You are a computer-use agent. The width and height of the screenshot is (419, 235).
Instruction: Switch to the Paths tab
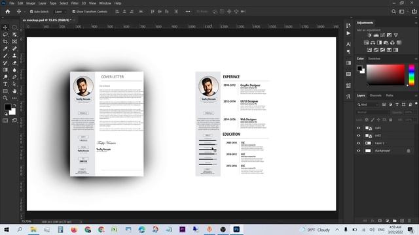(390, 95)
